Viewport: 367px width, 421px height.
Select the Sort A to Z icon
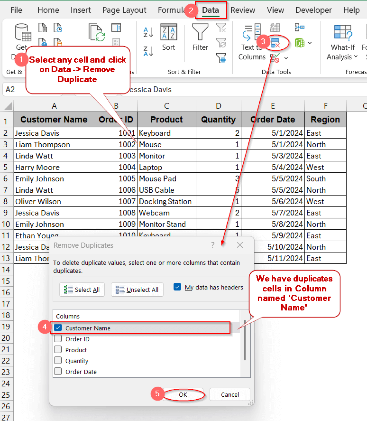tap(148, 32)
